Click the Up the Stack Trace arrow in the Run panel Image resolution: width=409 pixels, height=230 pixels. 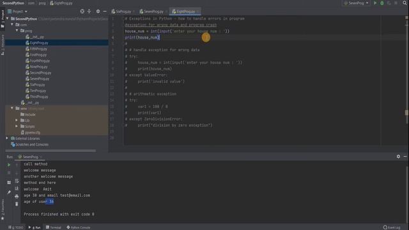coord(17,165)
